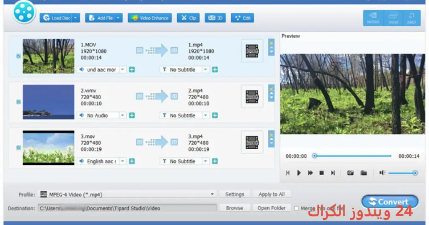Screen dimensions: 429x225
Task: Jump to previous in preview player
Action: [x=287, y=173]
